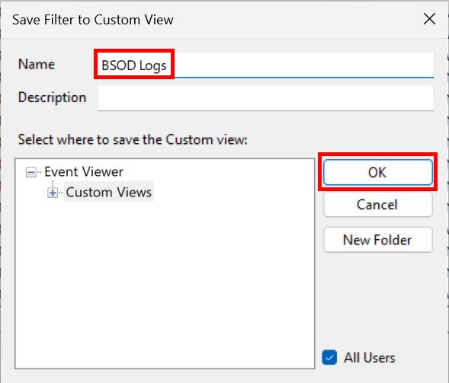The height and width of the screenshot is (383, 449).
Task: Toggle the All Users checkbox
Action: (x=329, y=358)
